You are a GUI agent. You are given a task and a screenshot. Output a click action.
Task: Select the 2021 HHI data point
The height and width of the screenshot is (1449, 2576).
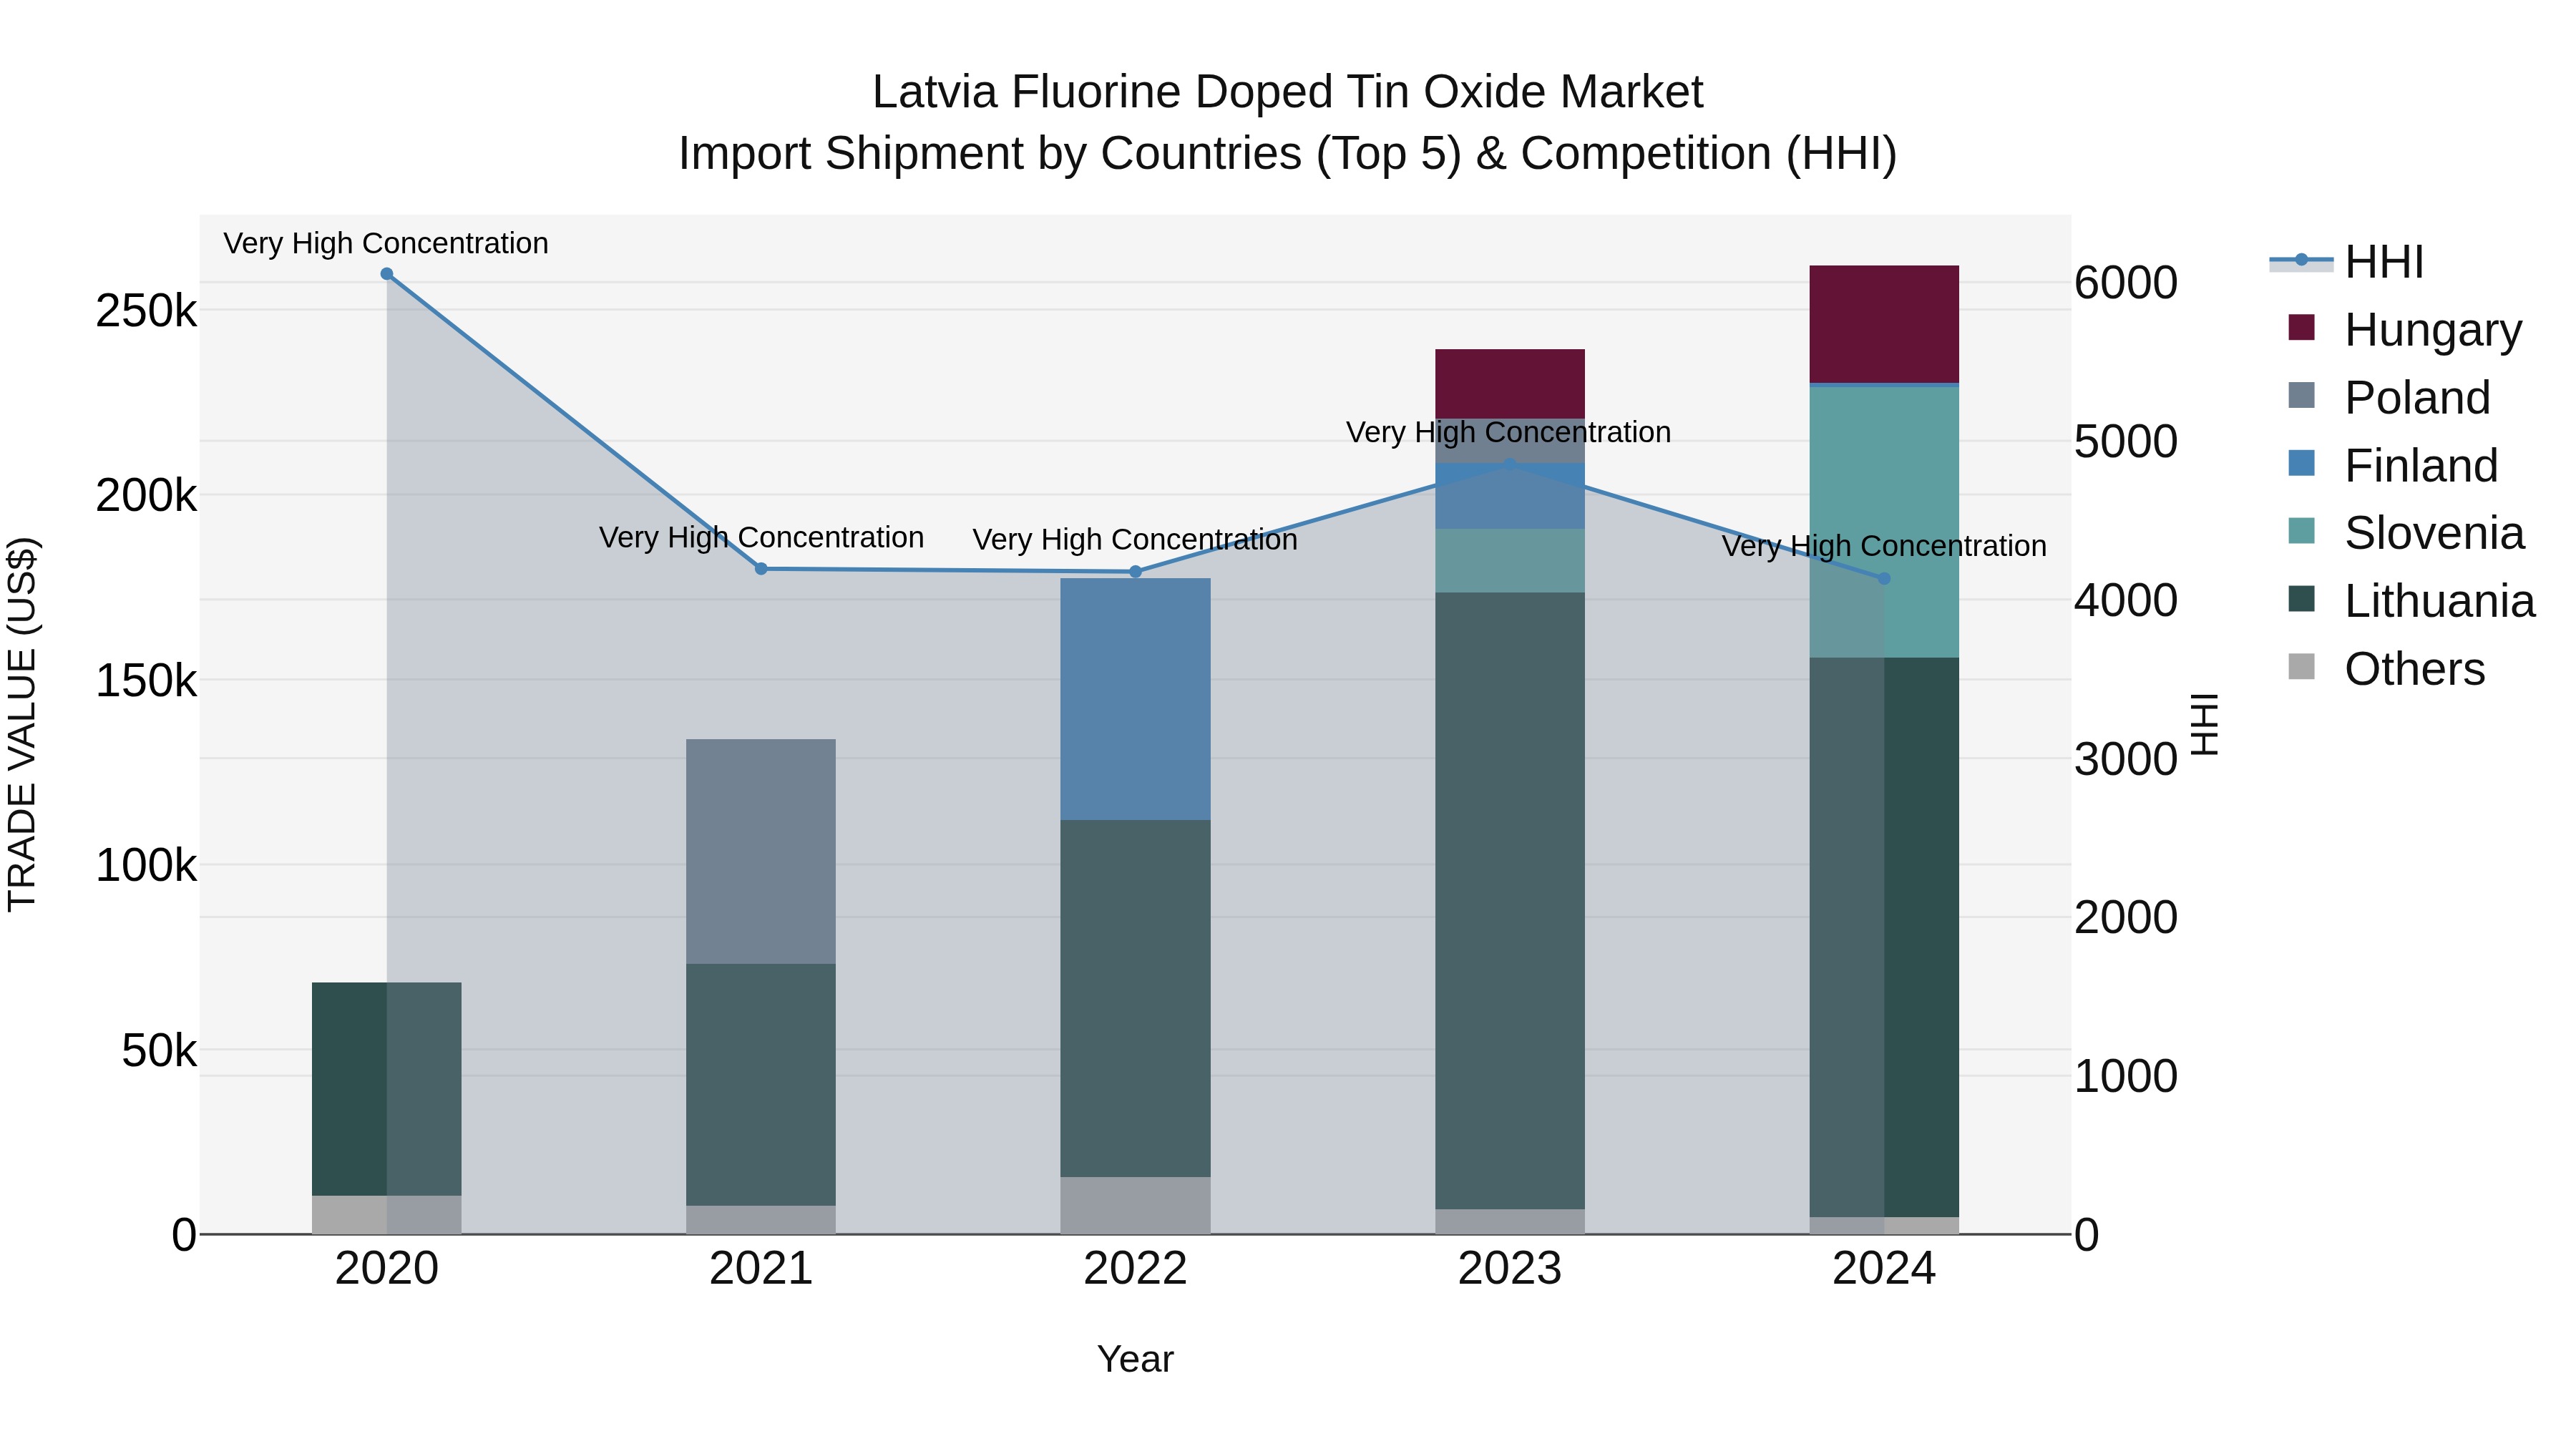(x=761, y=569)
